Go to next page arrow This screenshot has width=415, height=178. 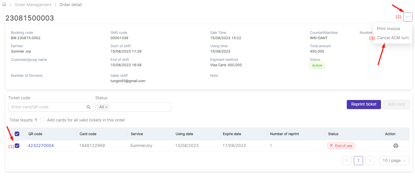pos(370,161)
